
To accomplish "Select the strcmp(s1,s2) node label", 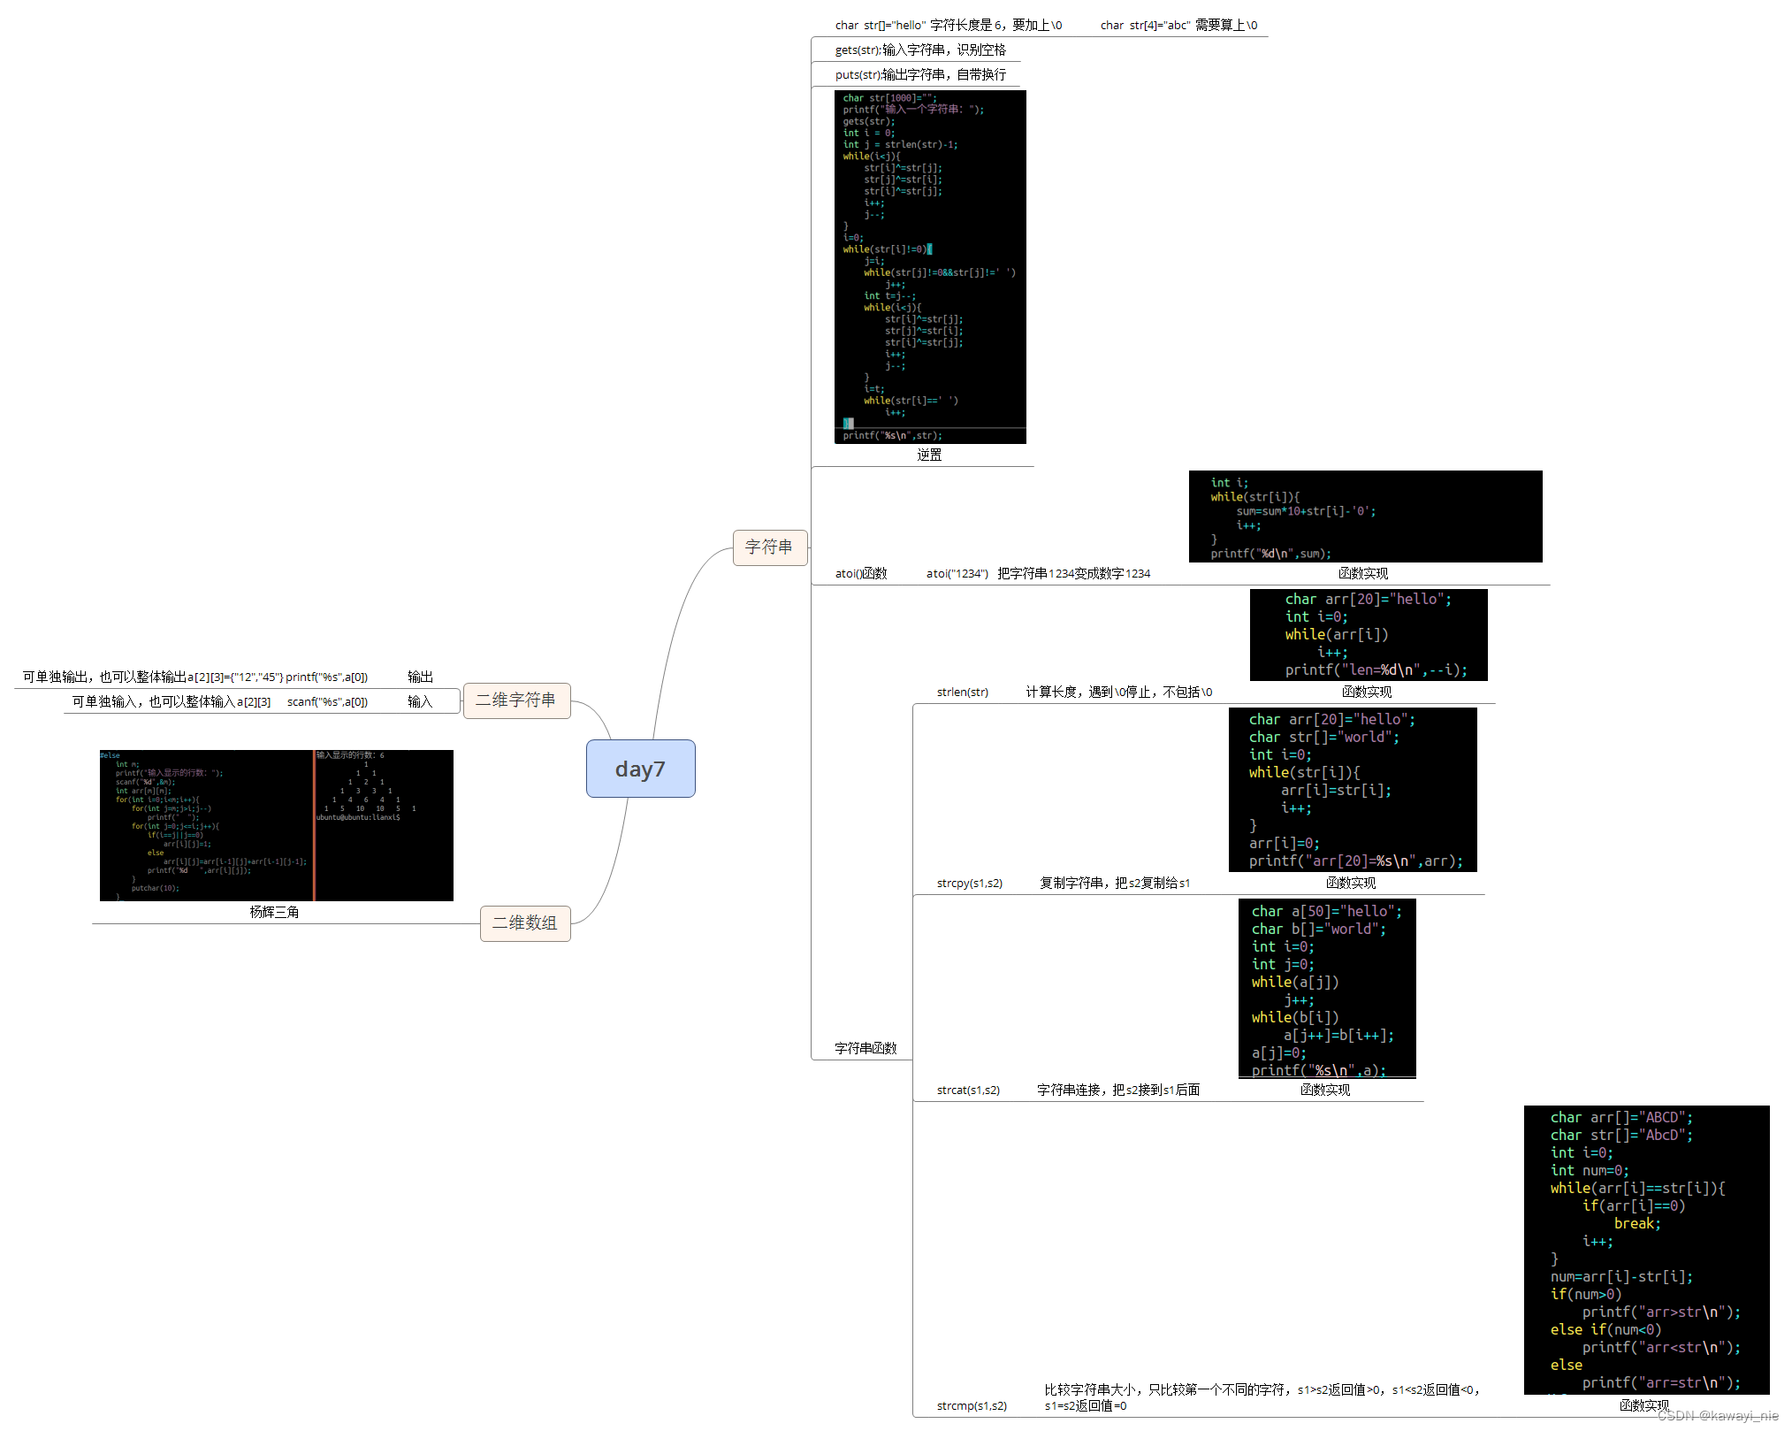I will click(972, 1406).
